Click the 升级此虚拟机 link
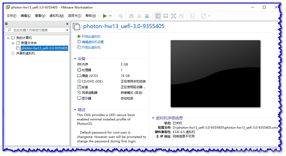The image size is (286, 156). click(x=91, y=47)
